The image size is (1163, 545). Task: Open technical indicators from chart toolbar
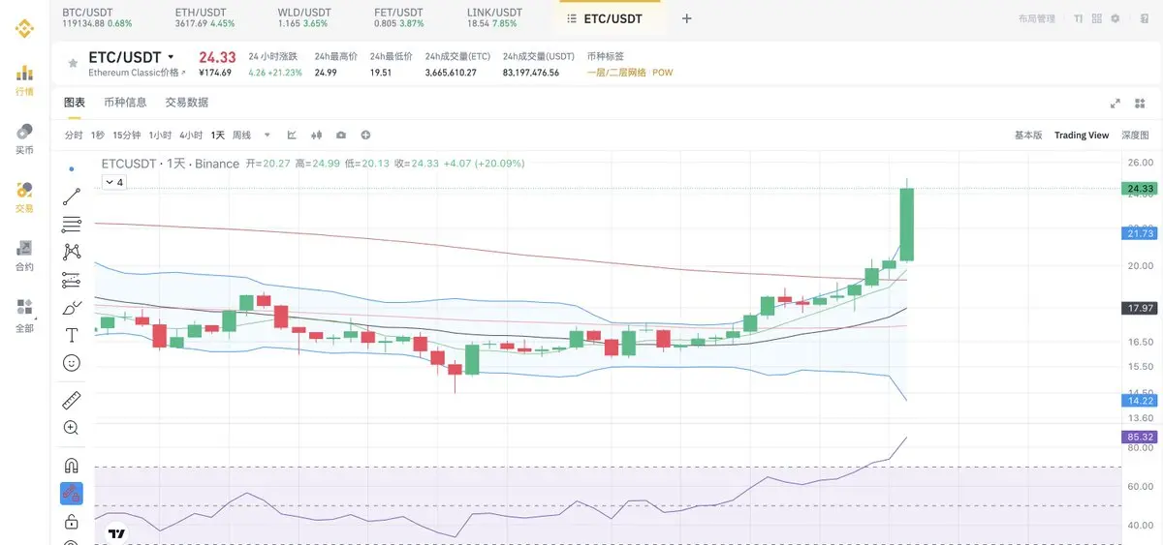pyautogui.click(x=292, y=135)
